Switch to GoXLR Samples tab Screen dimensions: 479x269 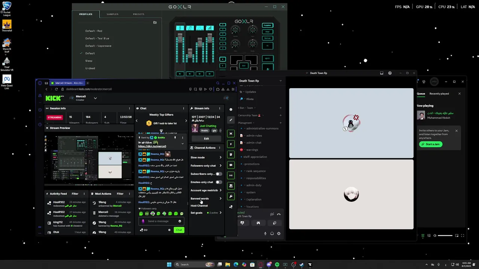click(113, 14)
